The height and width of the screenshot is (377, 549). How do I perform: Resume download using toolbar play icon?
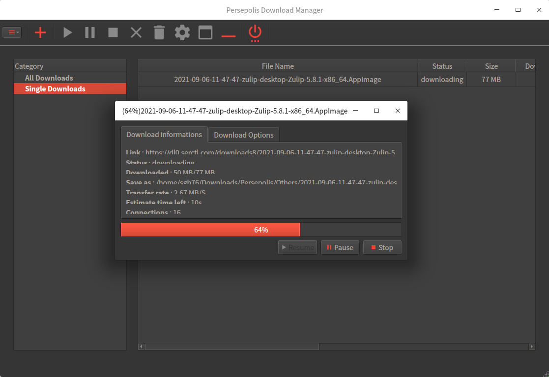[x=68, y=33]
